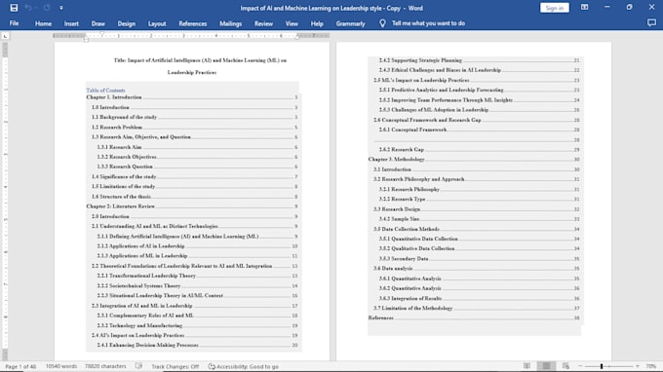
Task: Click the Page 1 of 48 indicator
Action: click(20, 366)
